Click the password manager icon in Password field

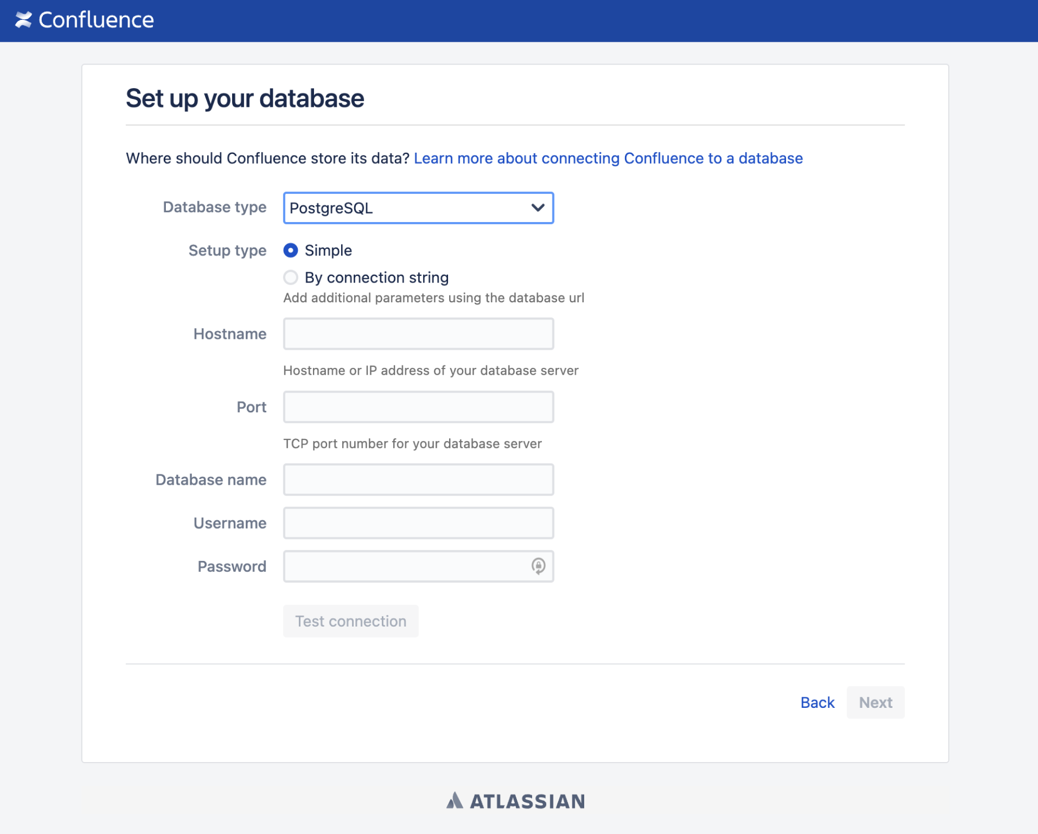tap(538, 566)
